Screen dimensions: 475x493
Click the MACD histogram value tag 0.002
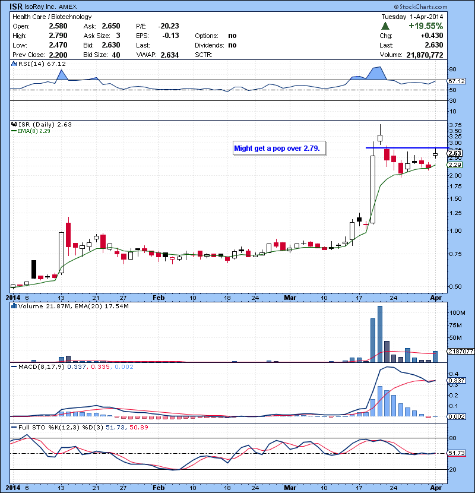(x=457, y=416)
